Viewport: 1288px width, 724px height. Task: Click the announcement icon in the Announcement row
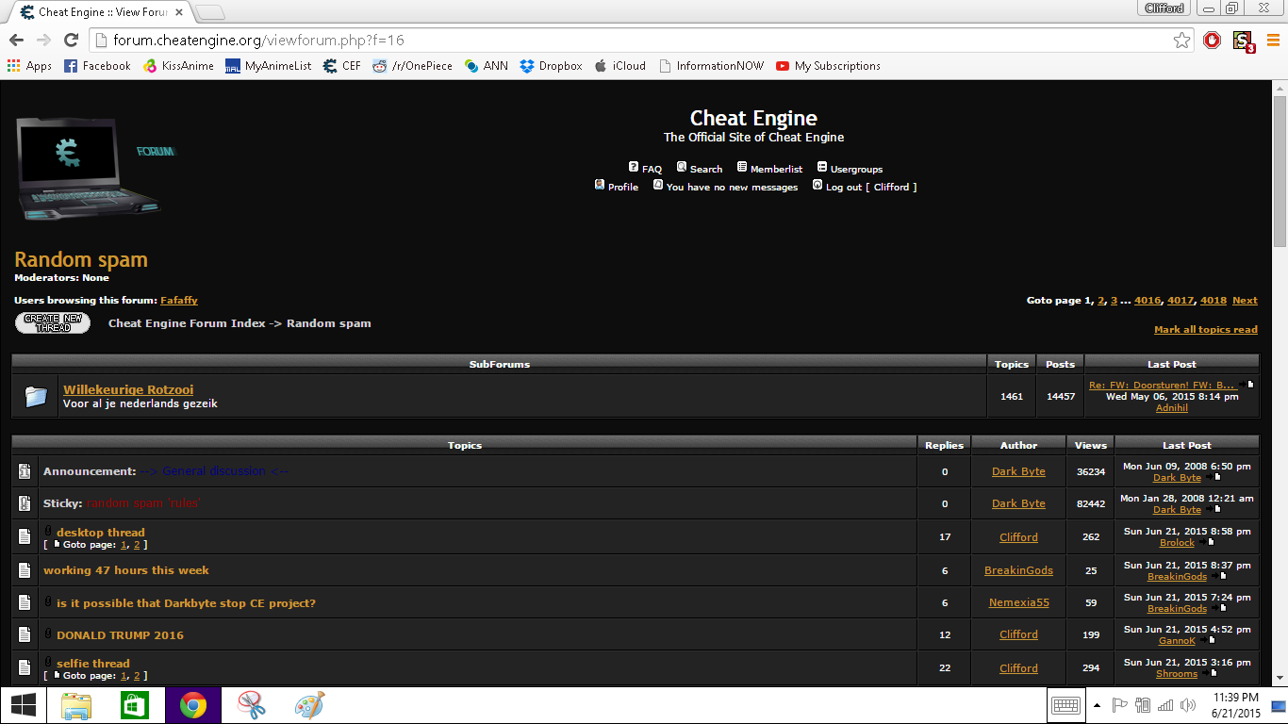click(25, 471)
